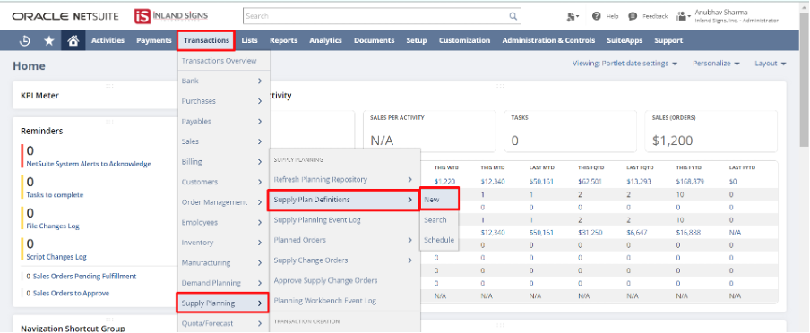Screen dimensions: 810x333
Task: Open the SuiteApps menu
Action: (625, 40)
